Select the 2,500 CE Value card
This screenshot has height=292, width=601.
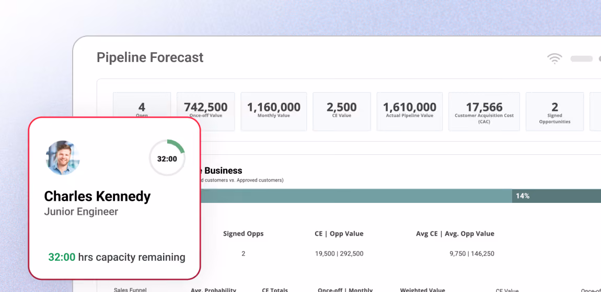(x=341, y=112)
